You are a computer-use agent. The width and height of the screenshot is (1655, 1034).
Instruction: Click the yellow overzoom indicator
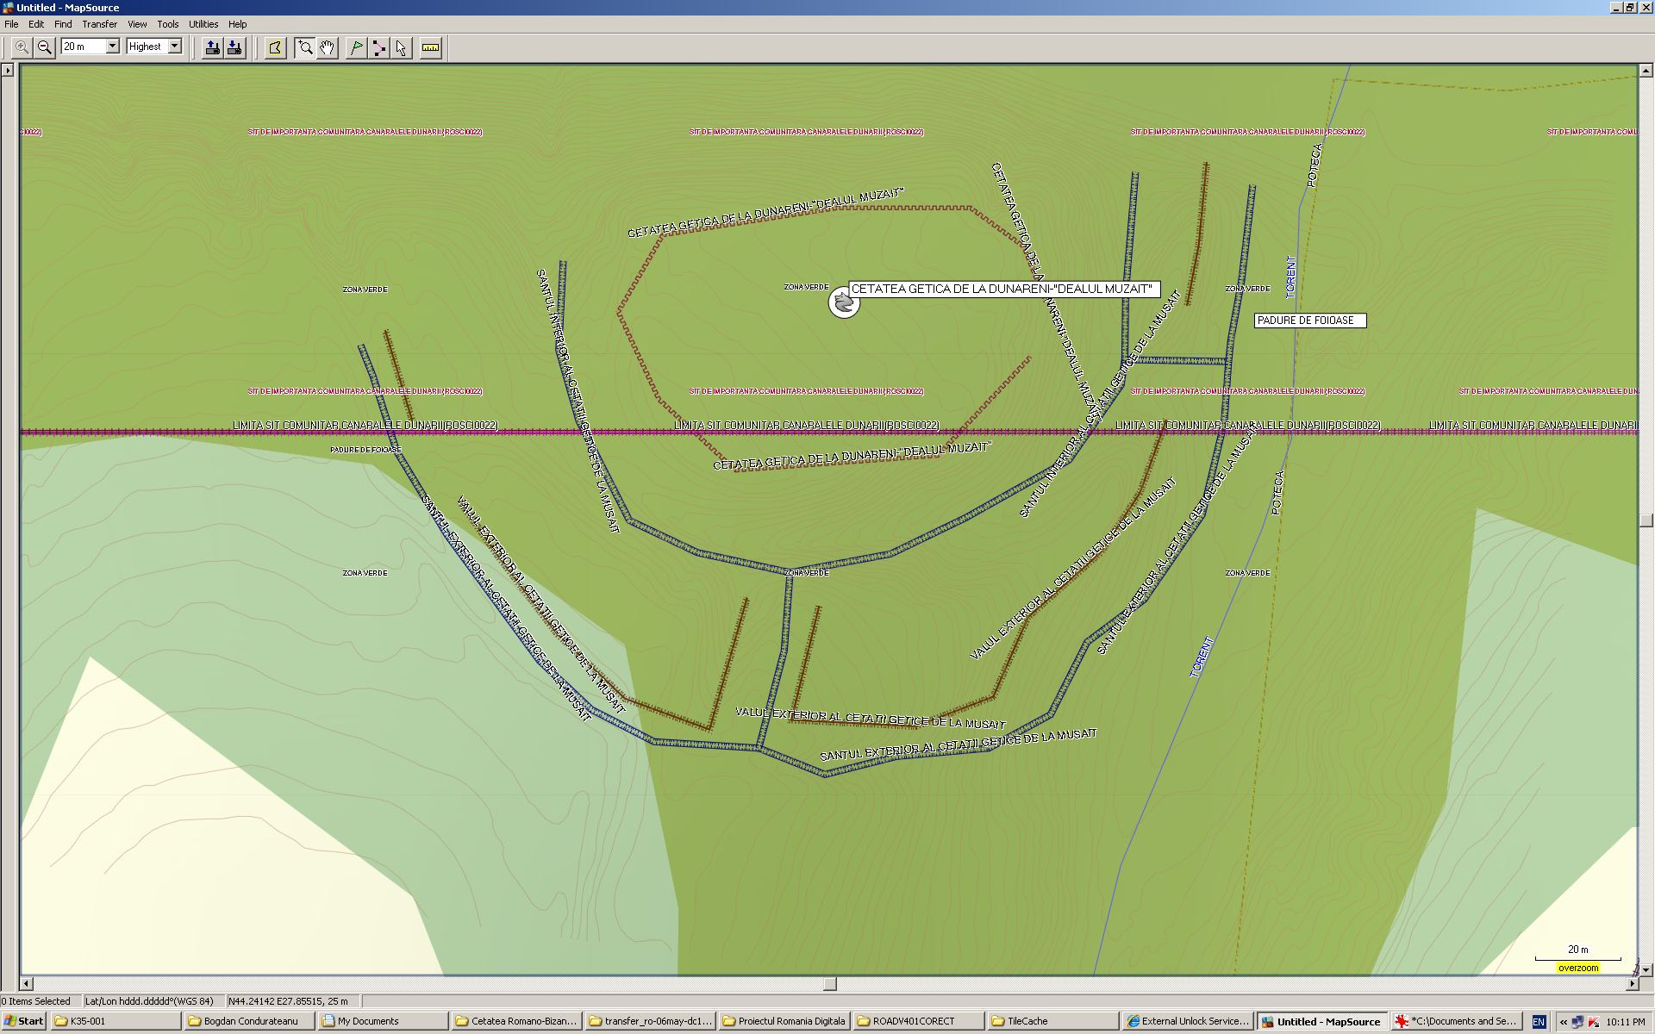(1578, 968)
